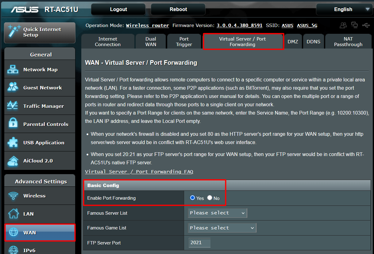
Task: Click the network copy status icon
Action: tap(354, 25)
